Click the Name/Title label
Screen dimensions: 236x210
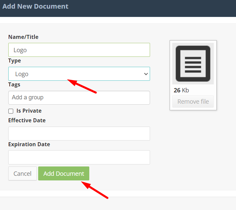[23, 37]
